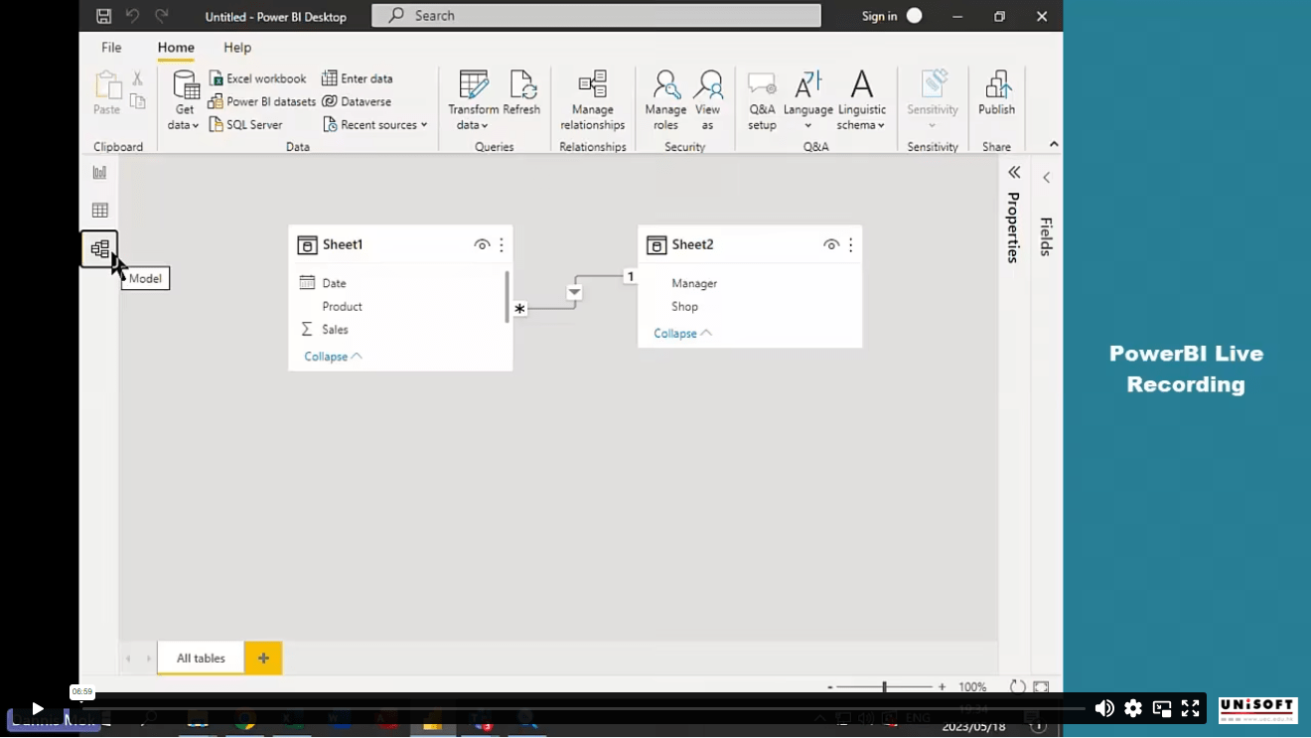Image resolution: width=1311 pixels, height=738 pixels.
Task: Refresh the data
Action: (522, 98)
